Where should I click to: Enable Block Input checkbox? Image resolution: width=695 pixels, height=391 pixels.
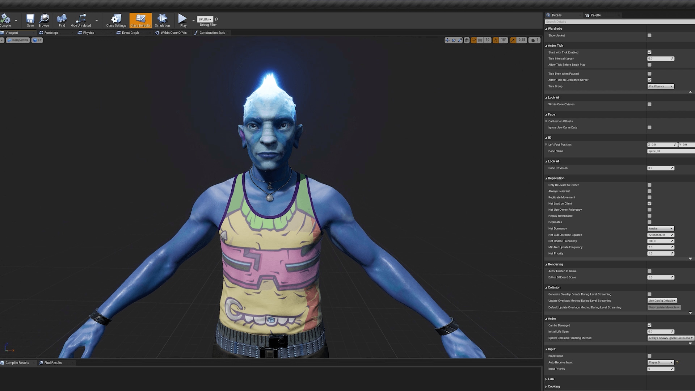click(x=649, y=356)
